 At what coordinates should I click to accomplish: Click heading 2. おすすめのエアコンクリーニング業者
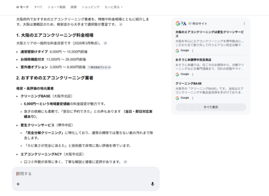(55, 78)
